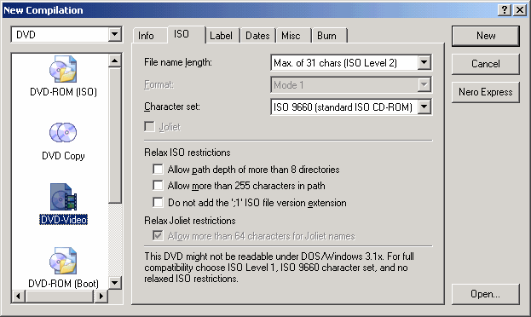Click the 'Relax ISO restrictions' heading
The width and height of the screenshot is (531, 317).
(x=188, y=153)
